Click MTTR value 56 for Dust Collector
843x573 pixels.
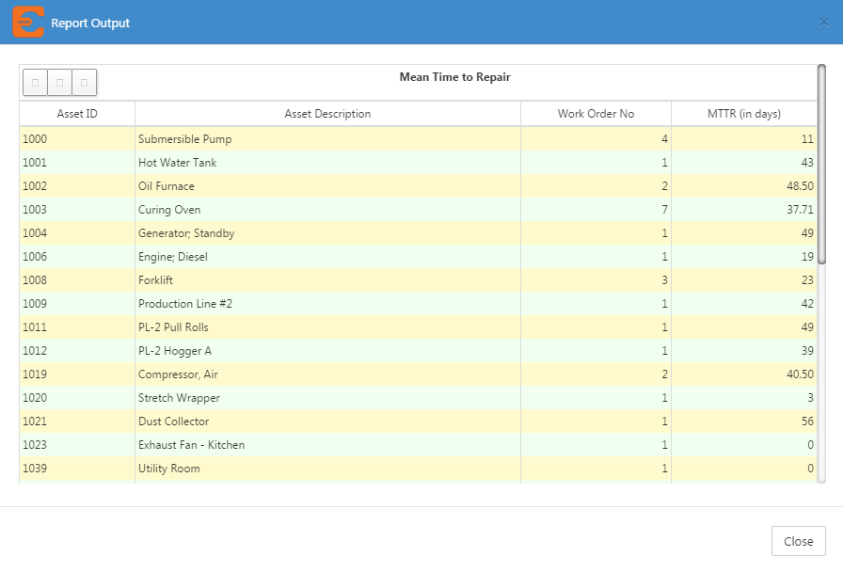tap(807, 422)
